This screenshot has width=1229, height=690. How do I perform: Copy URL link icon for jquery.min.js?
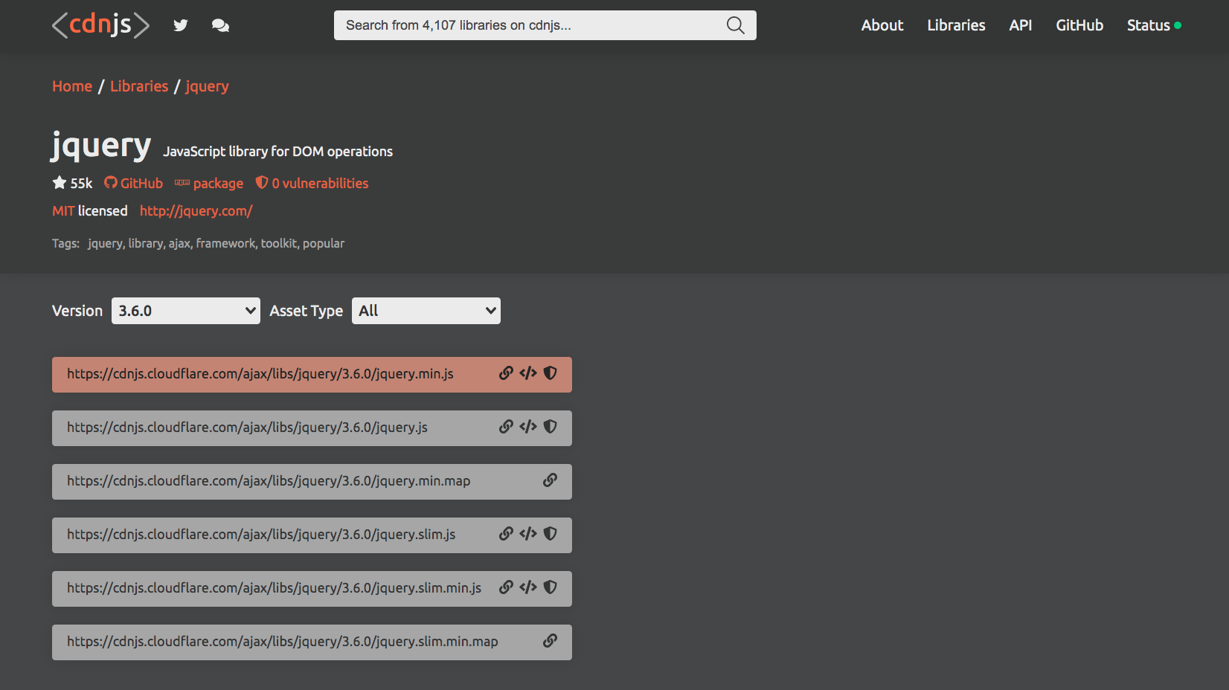pos(506,373)
